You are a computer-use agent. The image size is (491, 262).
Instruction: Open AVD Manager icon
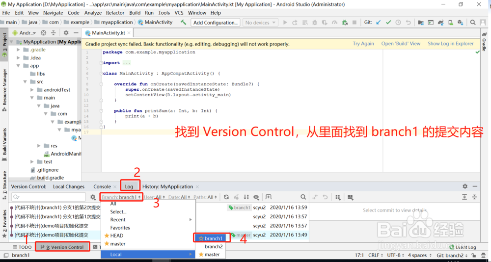[x=450, y=23]
